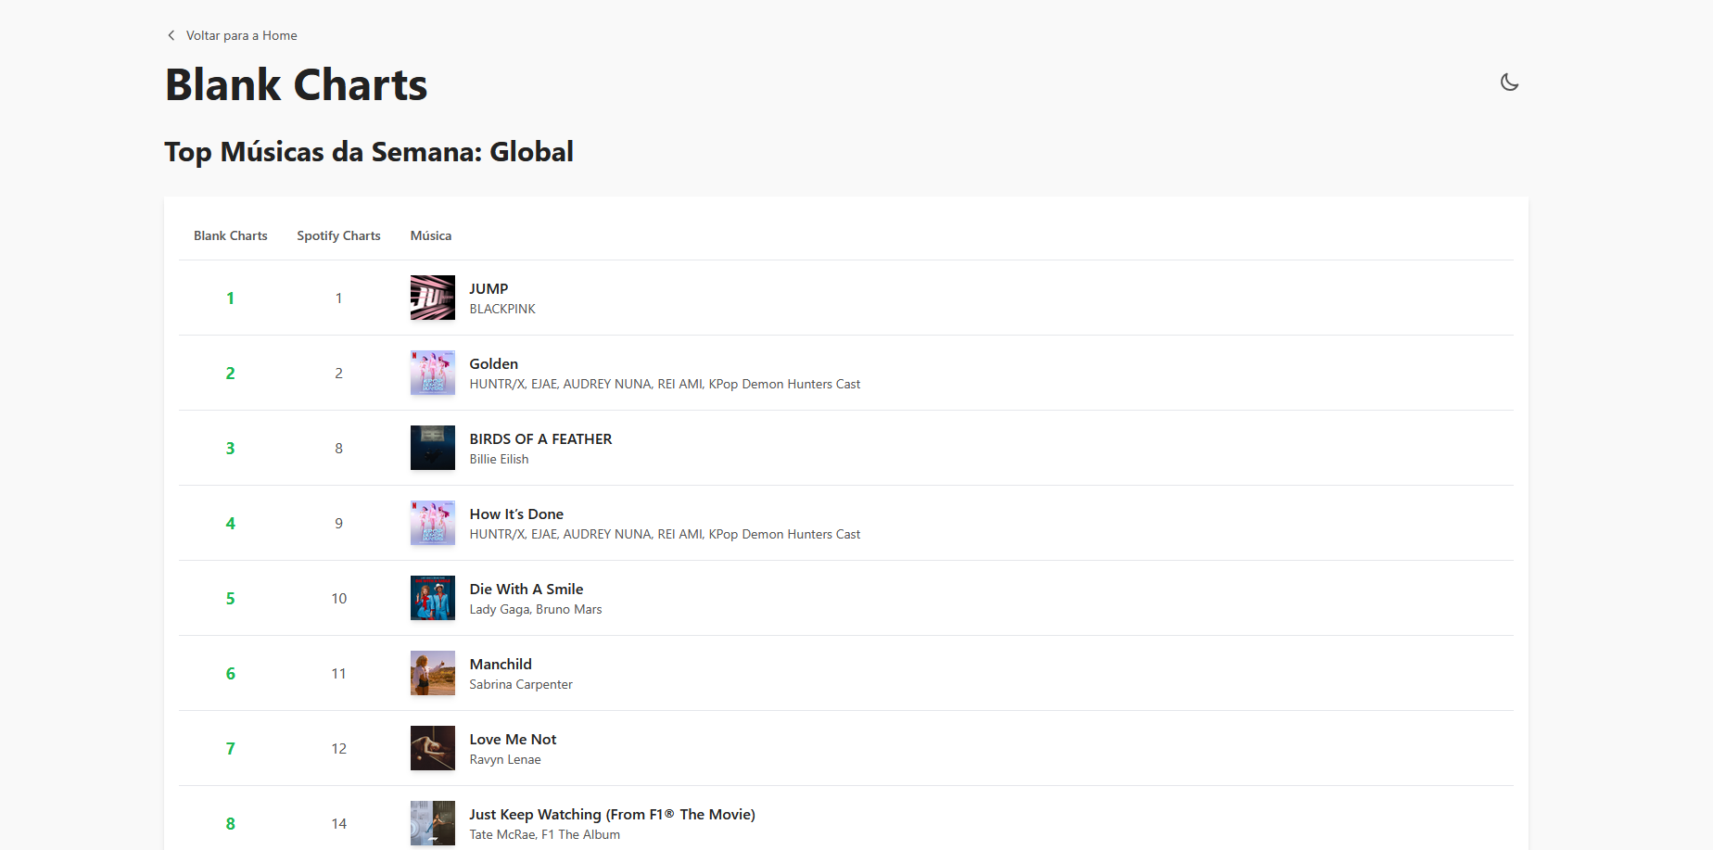Select the artist line under How It's Done
The image size is (1713, 850).
point(665,534)
